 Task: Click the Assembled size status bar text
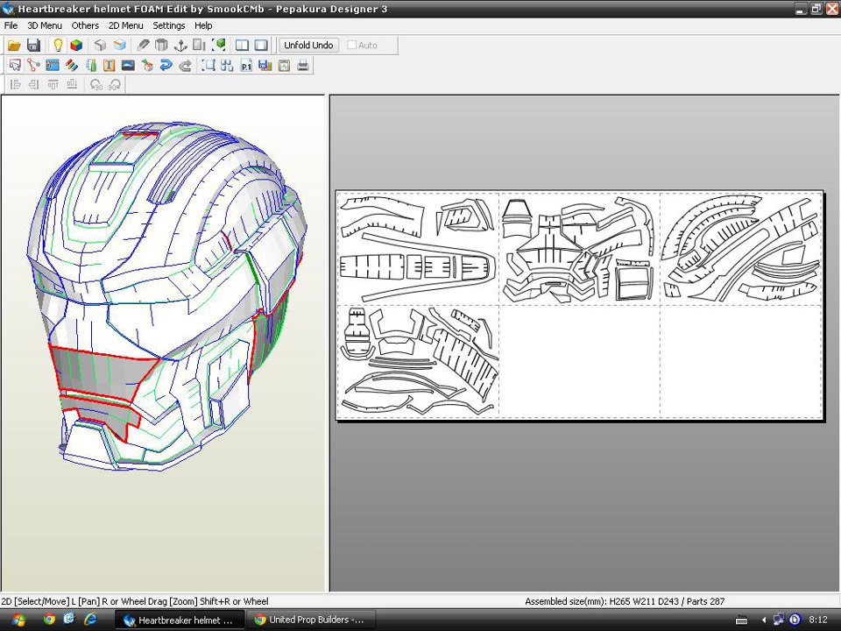[625, 601]
